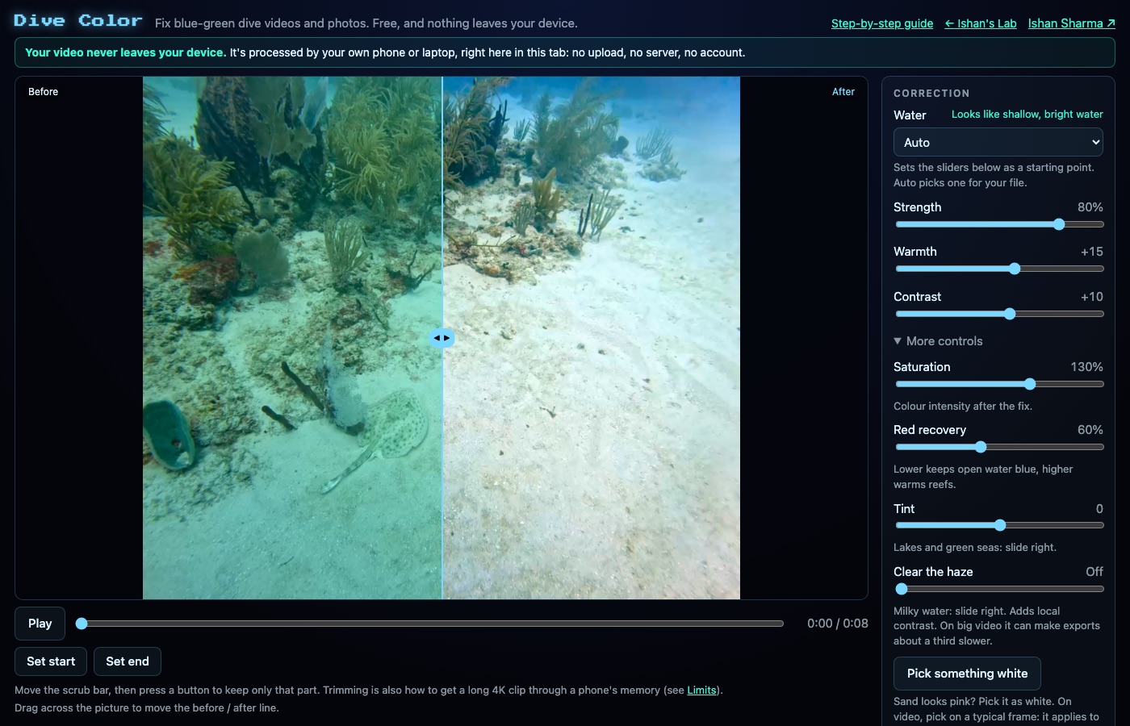Go back to Ishan's Lab link
This screenshot has height=726, width=1130.
981,23
